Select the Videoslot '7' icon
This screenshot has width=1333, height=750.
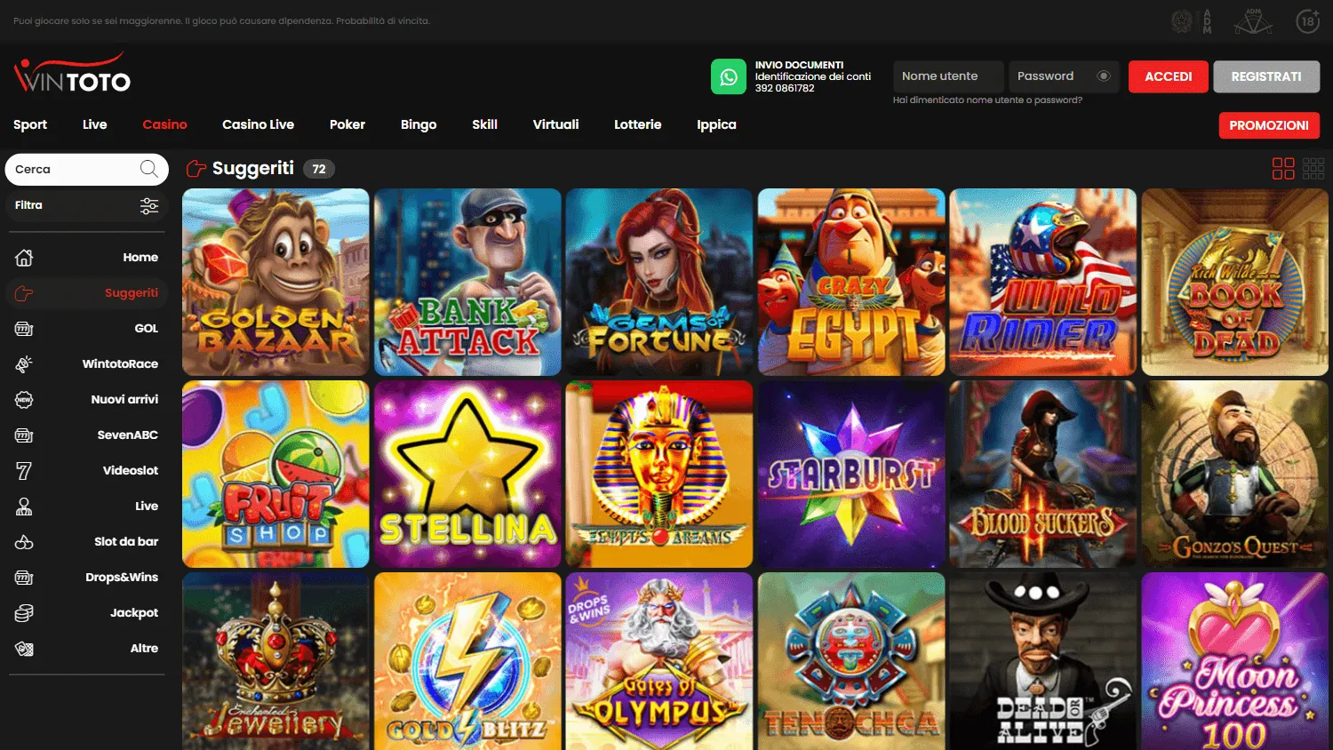pyautogui.click(x=24, y=470)
